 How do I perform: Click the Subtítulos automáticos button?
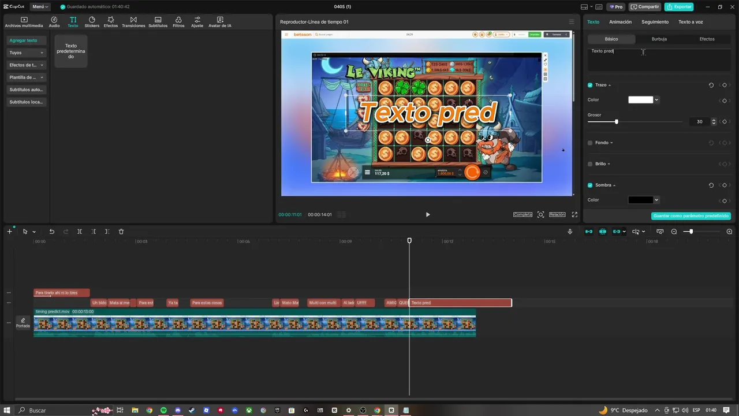point(26,90)
